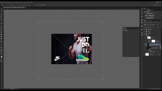Select the Hand tool
This screenshot has height=91, width=162.
coord(1,50)
